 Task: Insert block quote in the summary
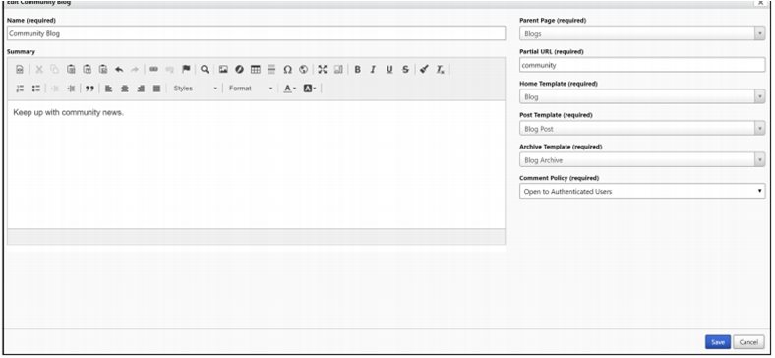[x=89, y=89]
